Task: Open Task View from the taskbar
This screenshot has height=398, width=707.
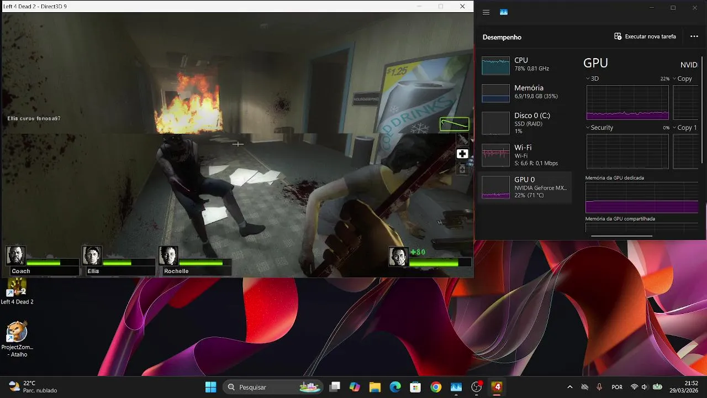Action: (335, 387)
